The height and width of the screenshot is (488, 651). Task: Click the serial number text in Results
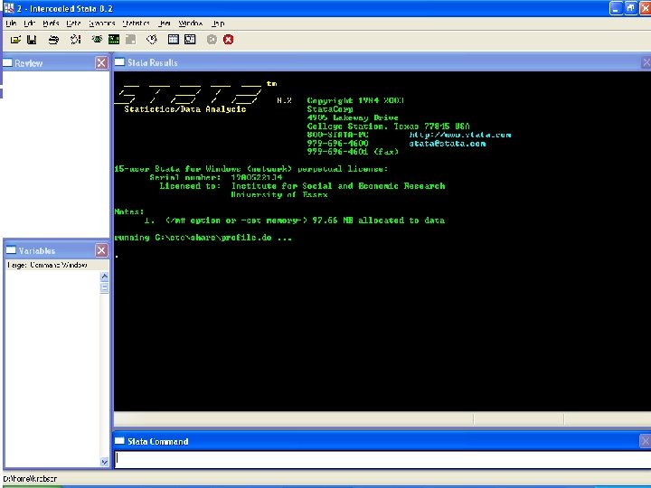(x=257, y=178)
